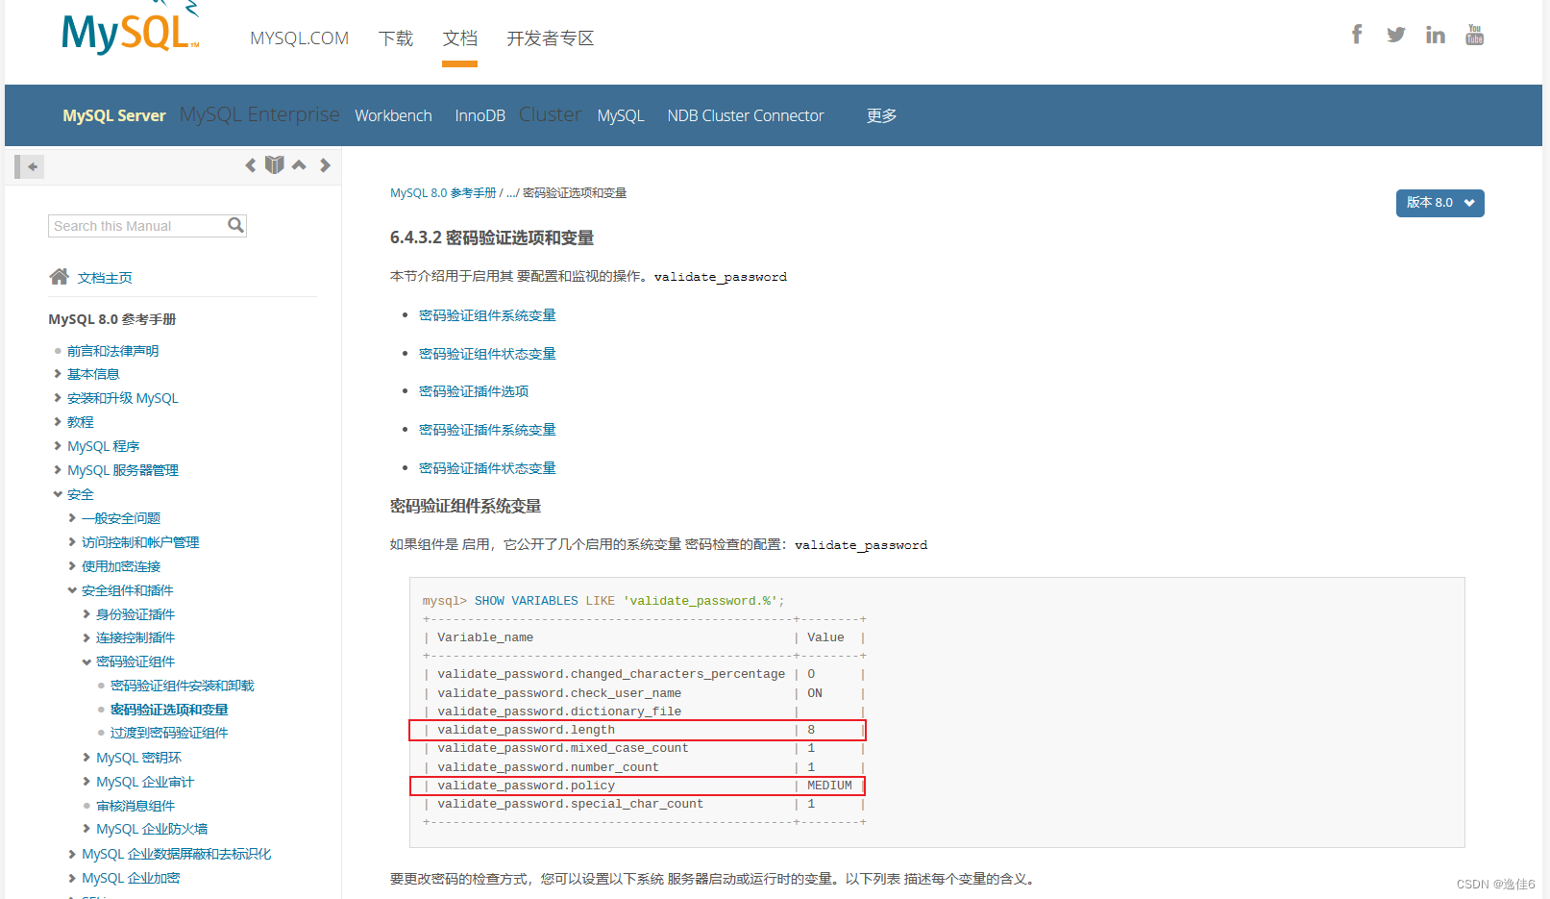Expand the MySQL 企业审计 tree node
The height and width of the screenshot is (899, 1550).
86,782
